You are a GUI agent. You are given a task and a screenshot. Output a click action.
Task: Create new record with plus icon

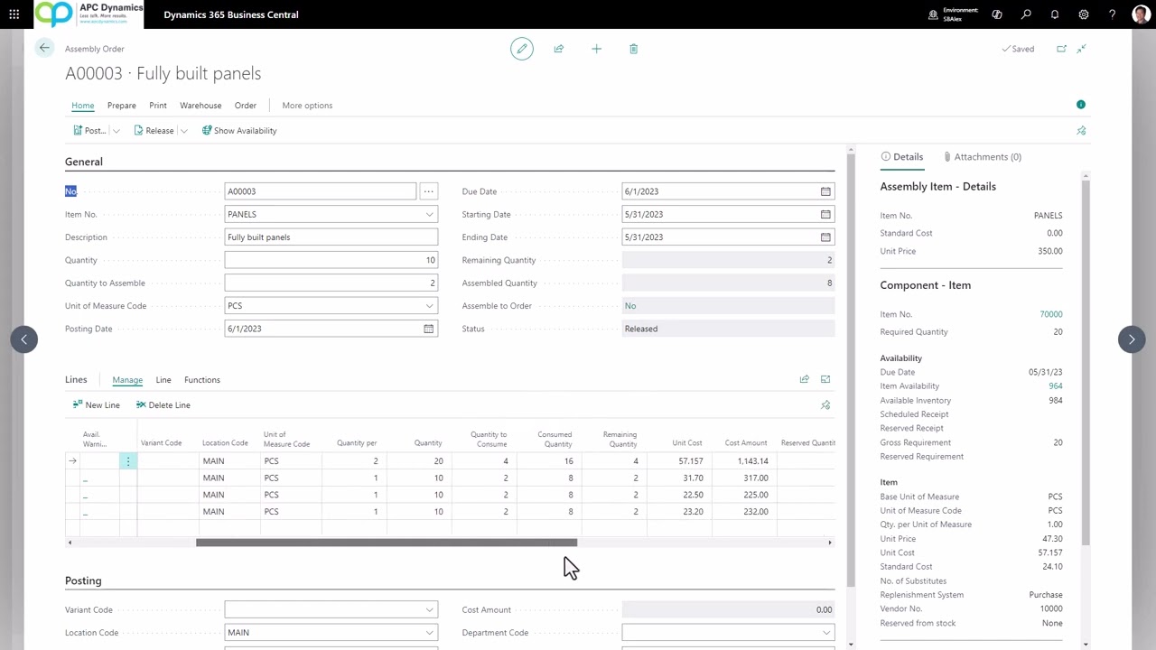(596, 49)
